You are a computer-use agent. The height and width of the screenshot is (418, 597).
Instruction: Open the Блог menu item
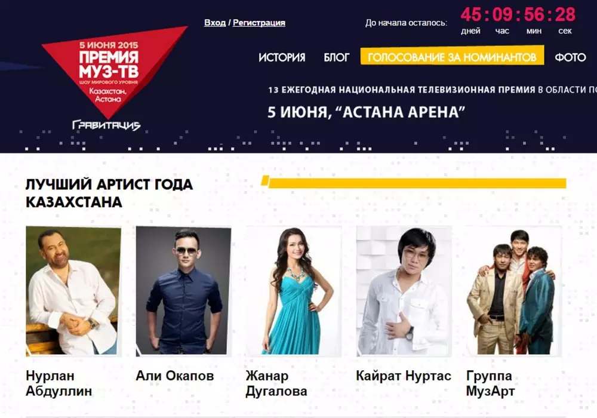click(x=336, y=57)
